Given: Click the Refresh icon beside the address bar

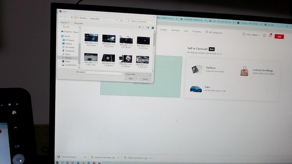Looking at the screenshot, I should [121, 21].
